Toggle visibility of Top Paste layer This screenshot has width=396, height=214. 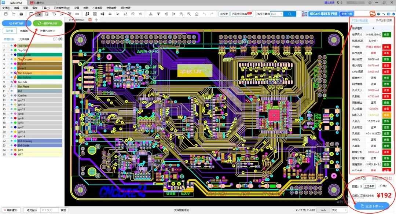pos(11,46)
